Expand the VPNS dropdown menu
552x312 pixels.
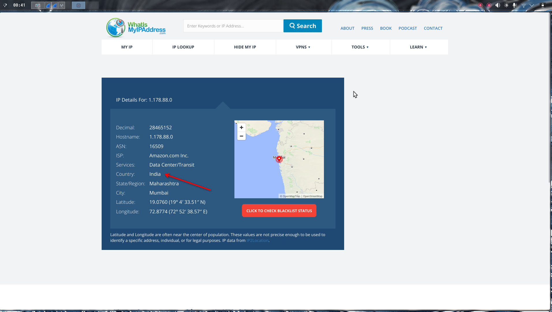tap(303, 47)
